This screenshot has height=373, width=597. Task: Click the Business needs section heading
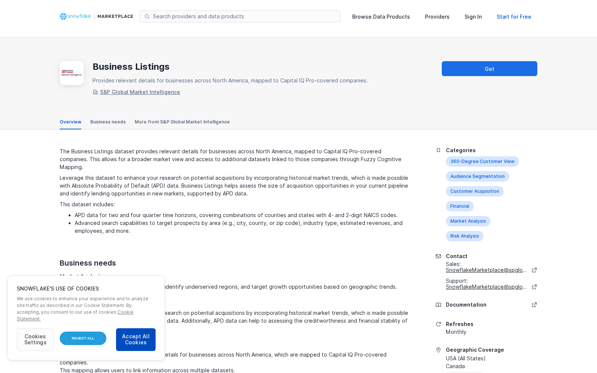pos(88,263)
